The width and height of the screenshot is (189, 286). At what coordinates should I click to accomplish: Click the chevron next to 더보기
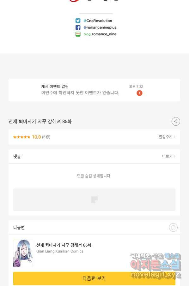174,156
